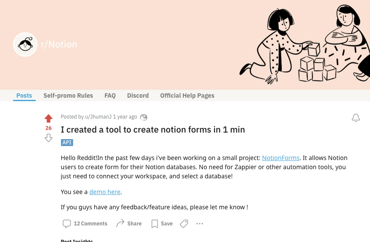This screenshot has height=242, width=370.
Task: Click the r/Notion community title
Action: click(59, 44)
